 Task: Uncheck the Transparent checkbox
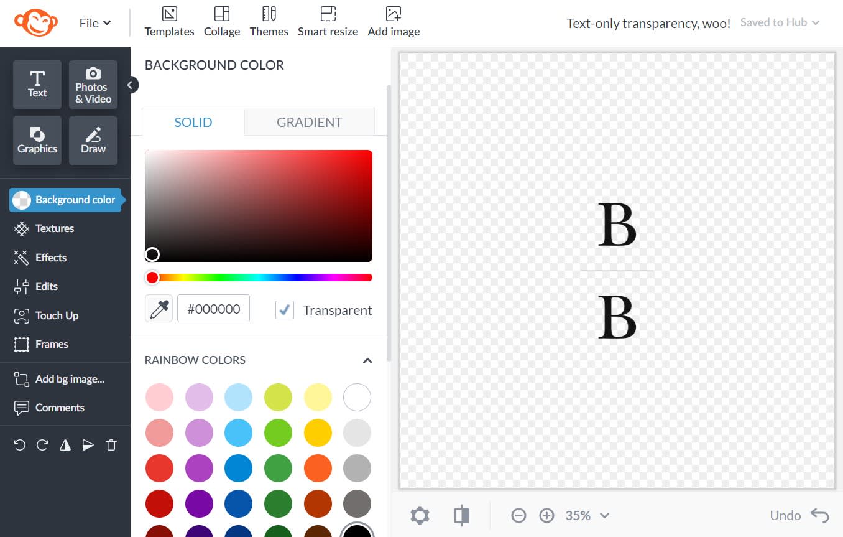(285, 310)
